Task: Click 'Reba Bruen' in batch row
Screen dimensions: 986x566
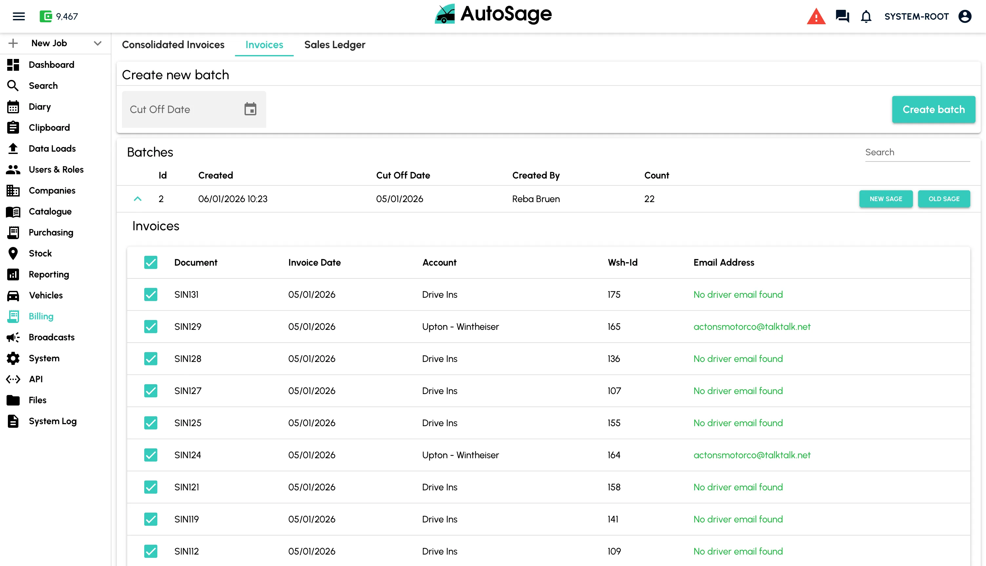Action: tap(536, 199)
